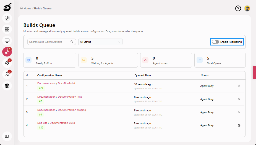The width and height of the screenshot is (256, 145).
Task: Open Documentation project link in row 1
Action: (46, 84)
